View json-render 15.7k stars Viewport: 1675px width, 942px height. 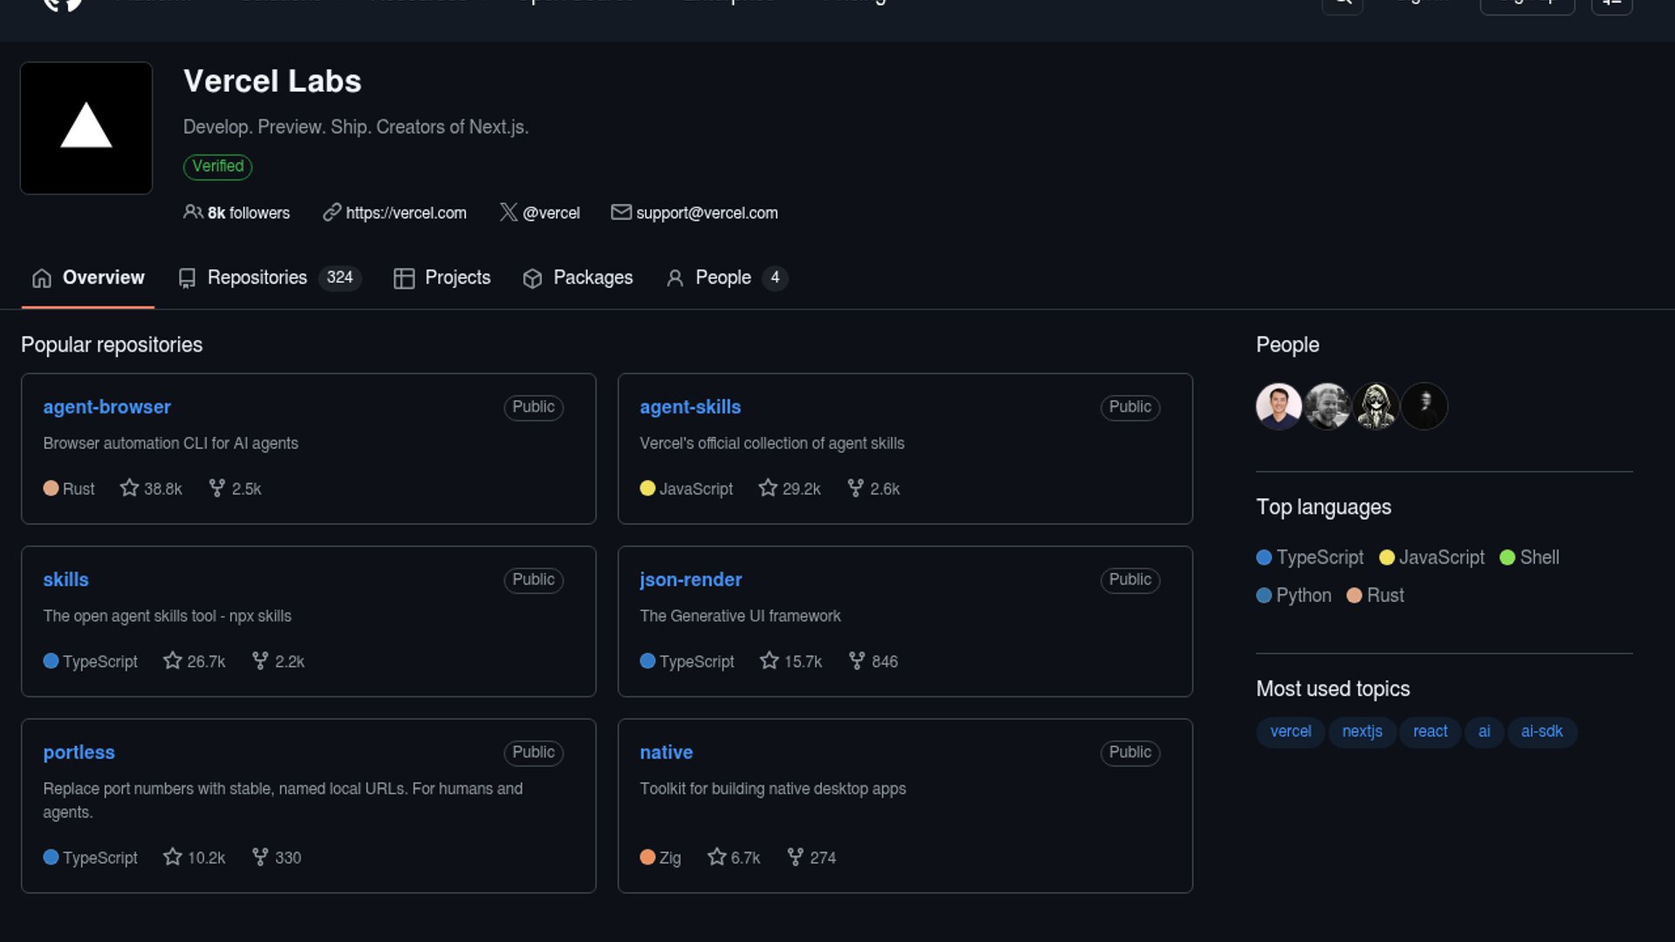tap(791, 662)
